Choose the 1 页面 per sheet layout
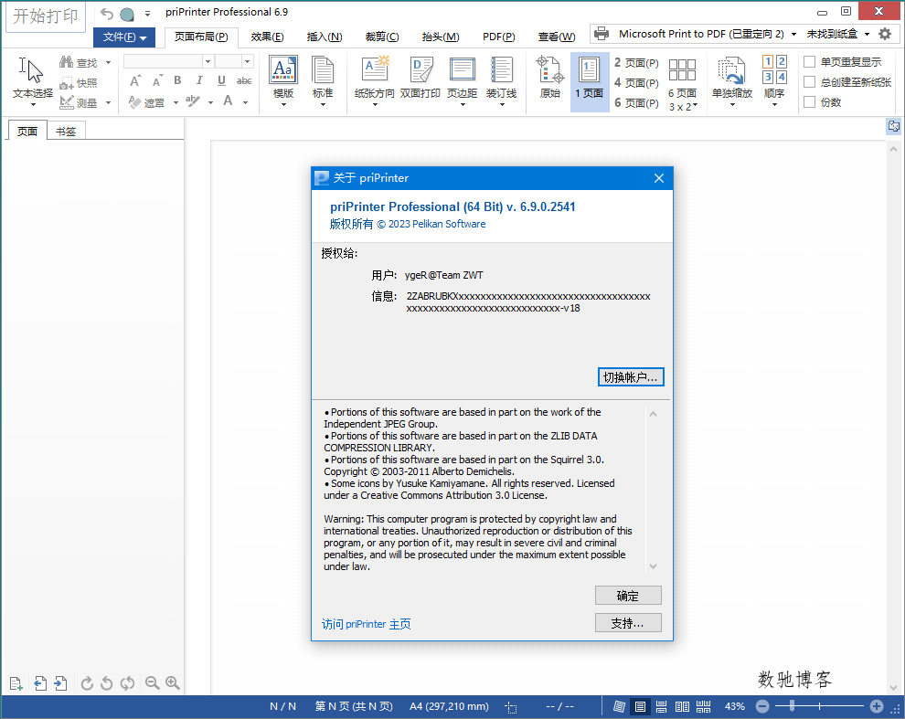 pyautogui.click(x=590, y=80)
